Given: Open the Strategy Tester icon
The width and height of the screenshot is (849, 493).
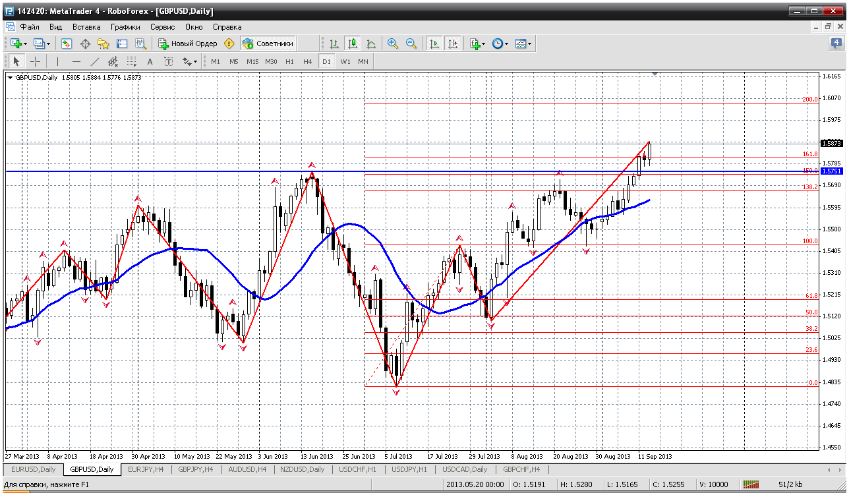Looking at the screenshot, I should pos(140,43).
